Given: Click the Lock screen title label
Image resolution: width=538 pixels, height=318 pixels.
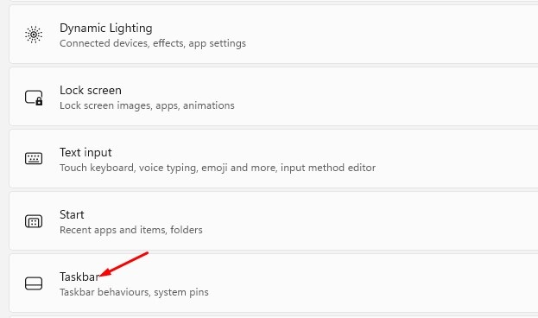Looking at the screenshot, I should click(x=91, y=90).
